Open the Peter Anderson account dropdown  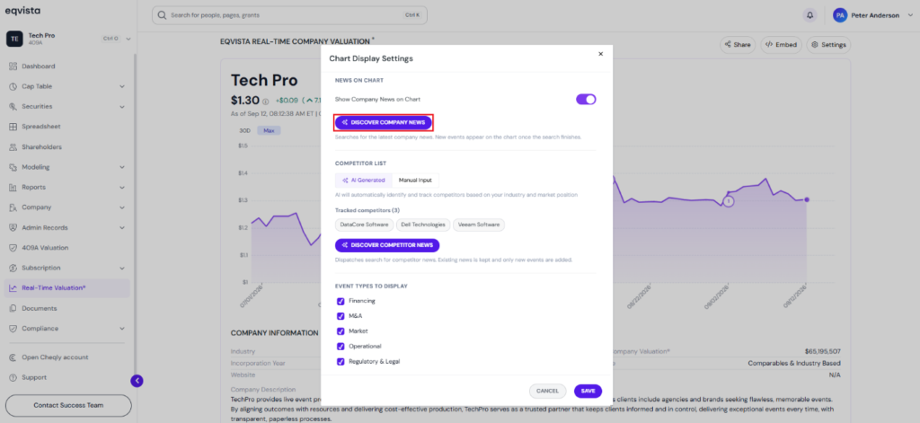[911, 15]
